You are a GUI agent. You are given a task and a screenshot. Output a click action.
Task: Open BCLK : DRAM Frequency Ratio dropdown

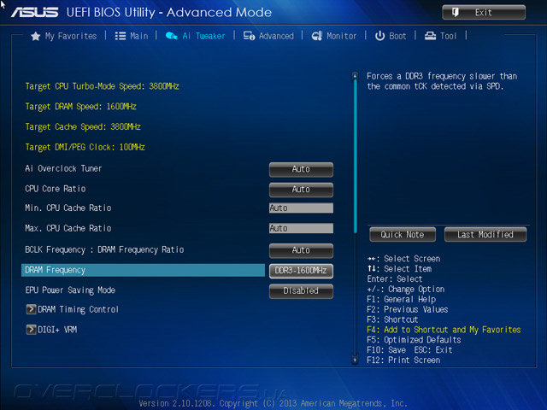click(301, 250)
